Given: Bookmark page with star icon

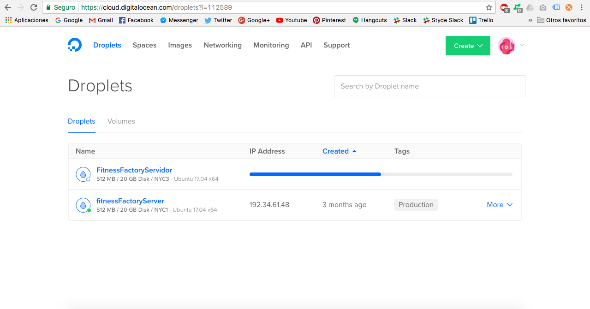Looking at the screenshot, I should coord(489,7).
